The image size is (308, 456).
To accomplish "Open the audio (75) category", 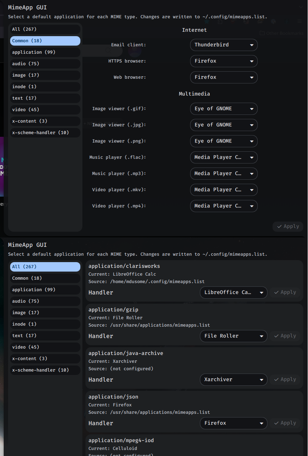I will (45, 64).
